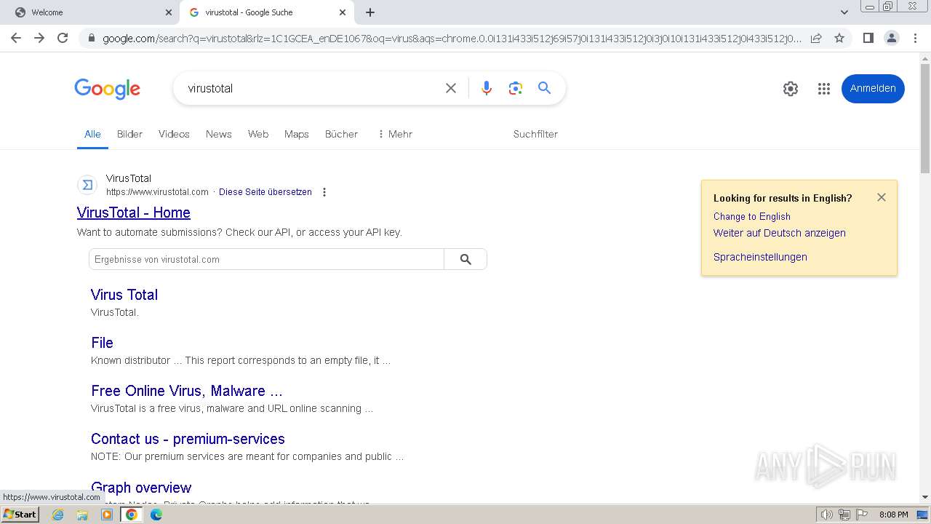Open the media player taskbar icon
The width and height of the screenshot is (931, 524).
pyautogui.click(x=107, y=515)
